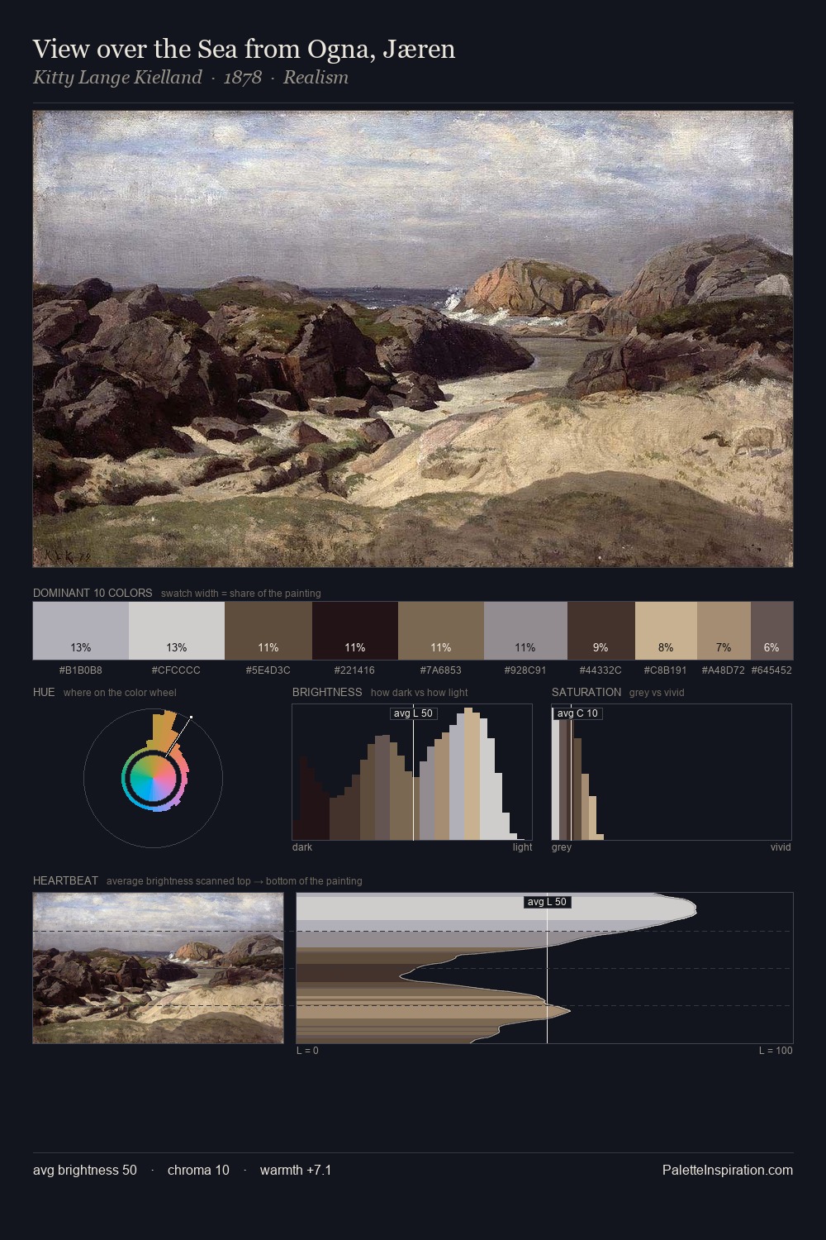
Task: Click the hex label '#44332C'
Action: [601, 670]
